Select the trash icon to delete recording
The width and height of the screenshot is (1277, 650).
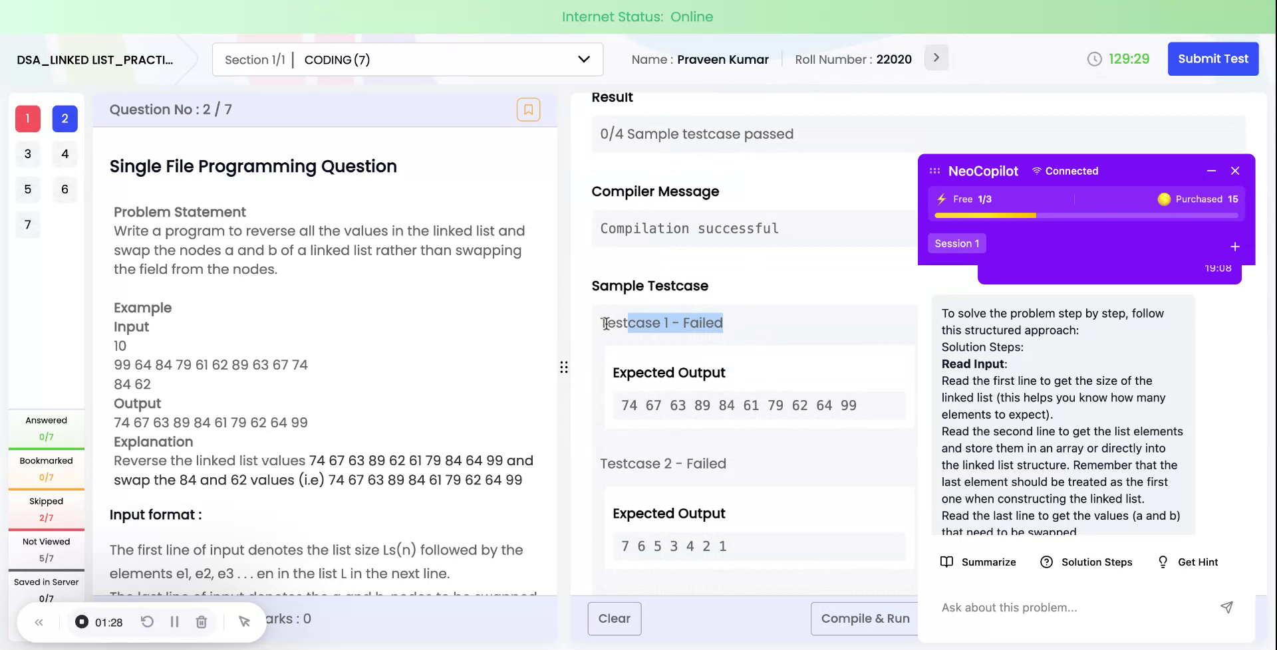[202, 621]
